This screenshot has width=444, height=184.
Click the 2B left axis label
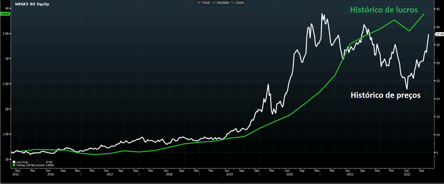click(x=7, y=109)
